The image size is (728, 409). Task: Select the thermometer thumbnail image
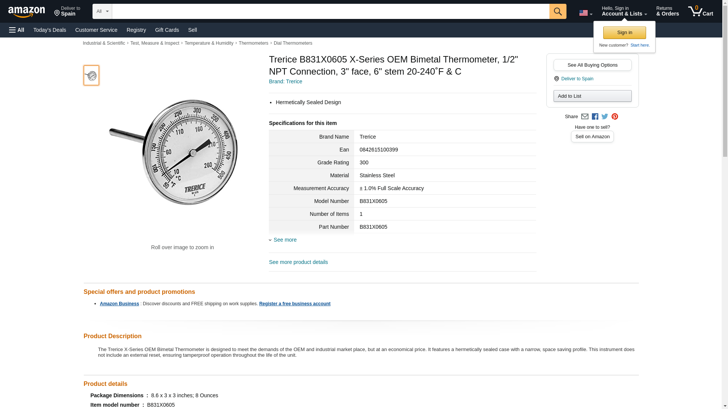(x=91, y=75)
